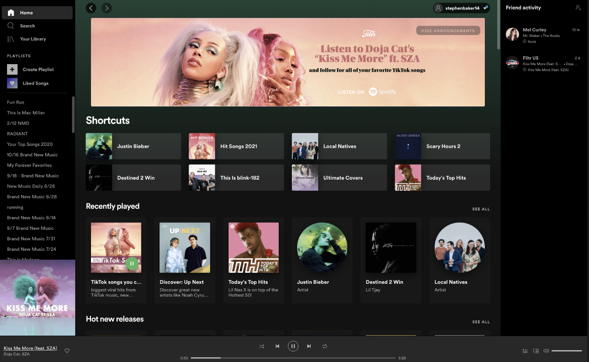Click the Home icon in sidebar

coord(11,13)
